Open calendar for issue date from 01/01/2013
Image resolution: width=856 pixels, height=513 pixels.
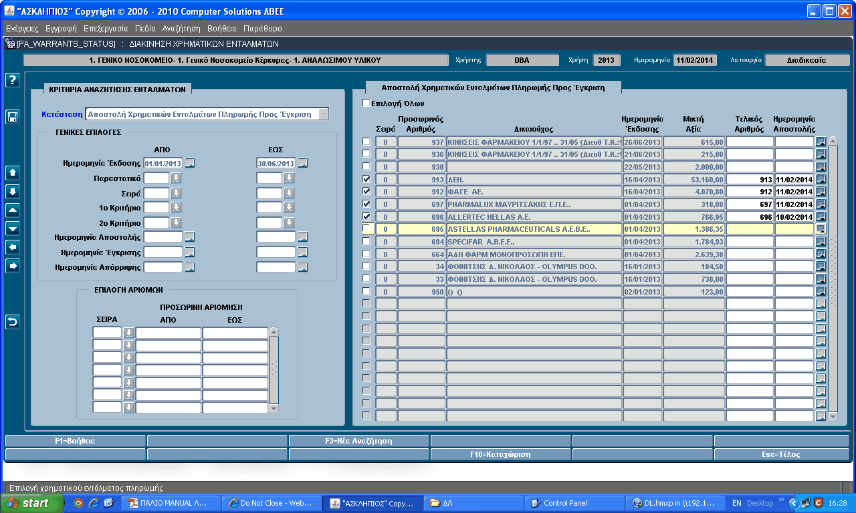(x=190, y=163)
